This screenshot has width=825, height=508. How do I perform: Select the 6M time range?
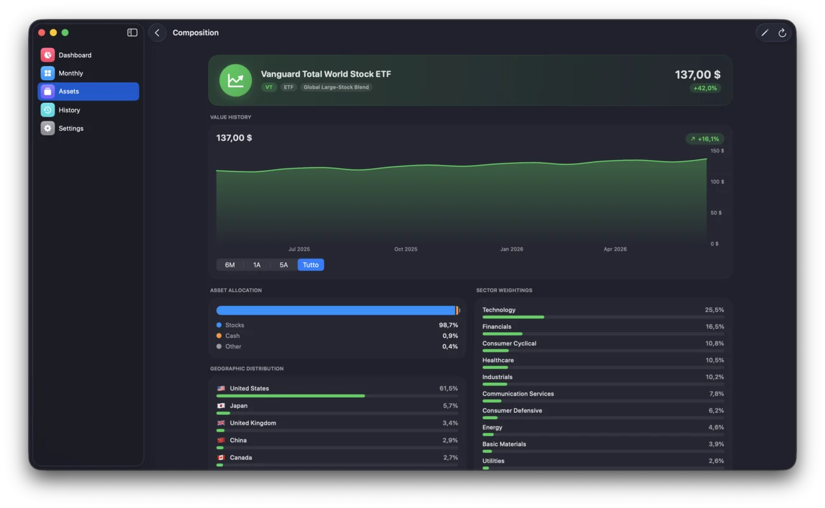pos(230,265)
